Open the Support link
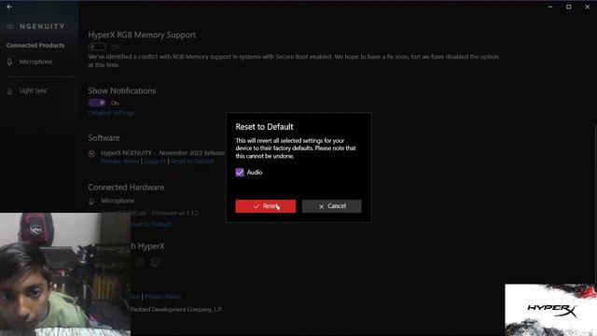 coord(155,161)
